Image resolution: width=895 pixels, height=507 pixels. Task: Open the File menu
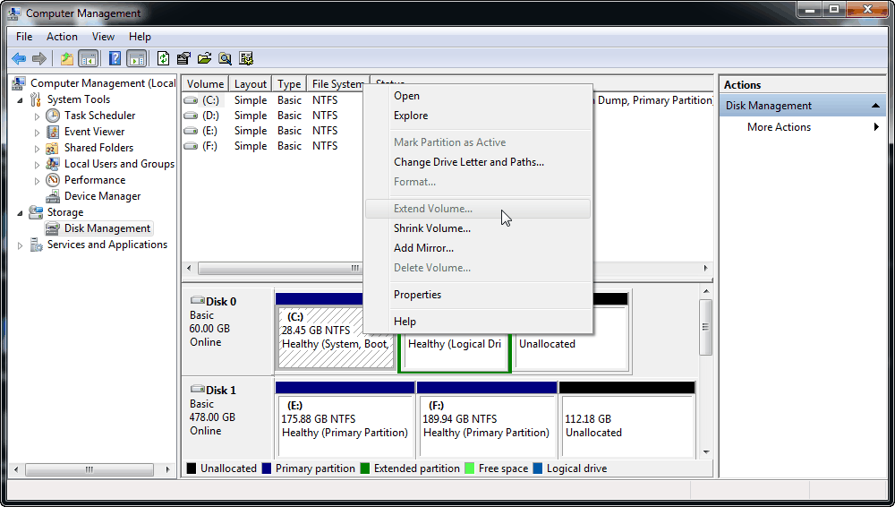pyautogui.click(x=24, y=37)
